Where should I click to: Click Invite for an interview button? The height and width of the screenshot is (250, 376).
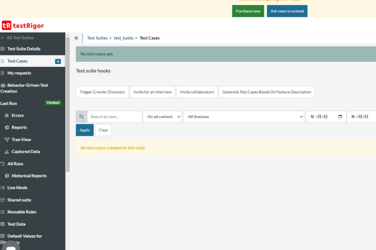pyautogui.click(x=153, y=92)
